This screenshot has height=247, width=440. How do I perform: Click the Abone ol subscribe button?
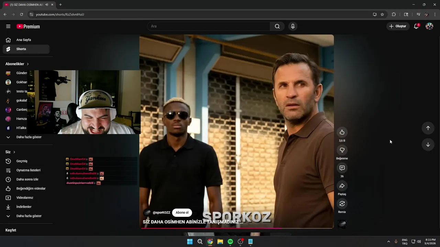[182, 212]
